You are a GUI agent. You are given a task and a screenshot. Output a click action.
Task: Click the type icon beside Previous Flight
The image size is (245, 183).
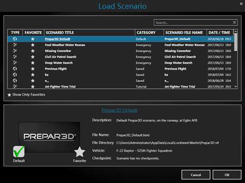(x=15, y=69)
